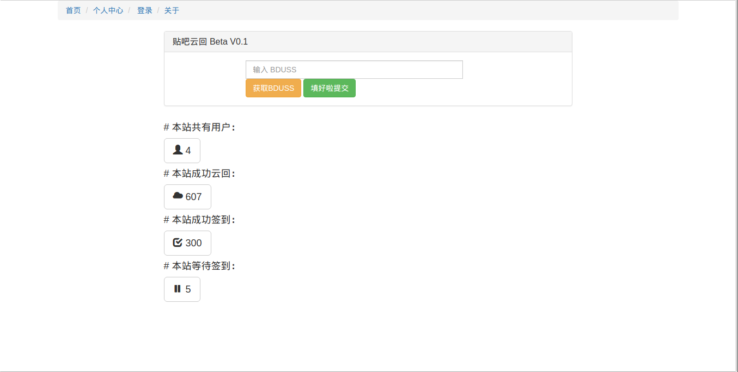738x372 pixels.
Task: Click the user icon beside count 4
Action: click(x=178, y=150)
